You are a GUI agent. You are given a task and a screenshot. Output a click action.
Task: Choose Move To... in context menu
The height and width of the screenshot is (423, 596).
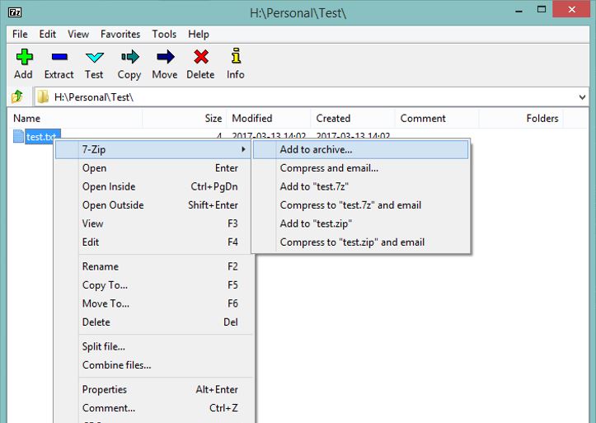click(x=154, y=303)
